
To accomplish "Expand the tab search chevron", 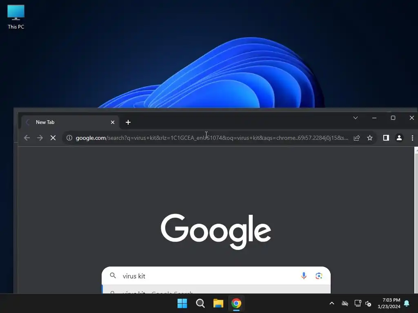I will click(x=356, y=118).
